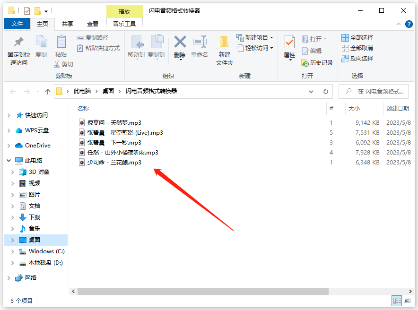Click the search box for this folder
This screenshot has height=310, width=418.
(x=374, y=92)
